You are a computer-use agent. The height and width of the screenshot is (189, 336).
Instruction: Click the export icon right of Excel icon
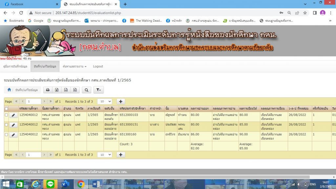pyautogui.click(x=66, y=90)
